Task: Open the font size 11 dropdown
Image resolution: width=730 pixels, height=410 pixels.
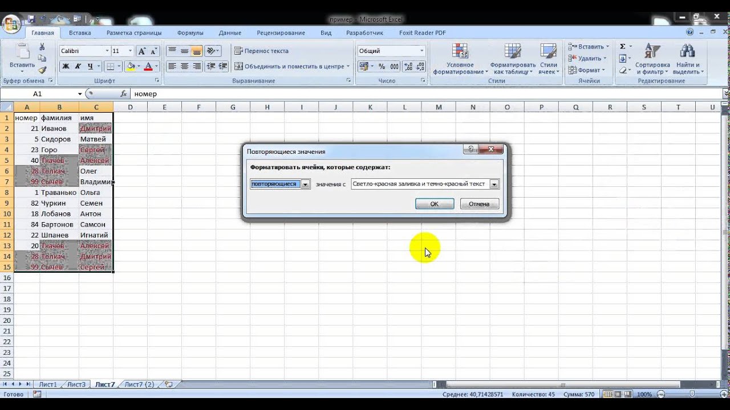Action: tap(130, 51)
